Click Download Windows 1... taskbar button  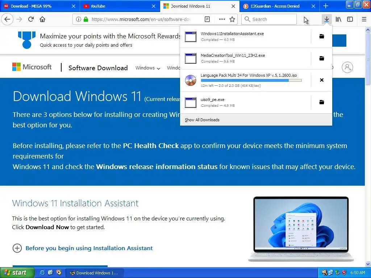(94, 273)
